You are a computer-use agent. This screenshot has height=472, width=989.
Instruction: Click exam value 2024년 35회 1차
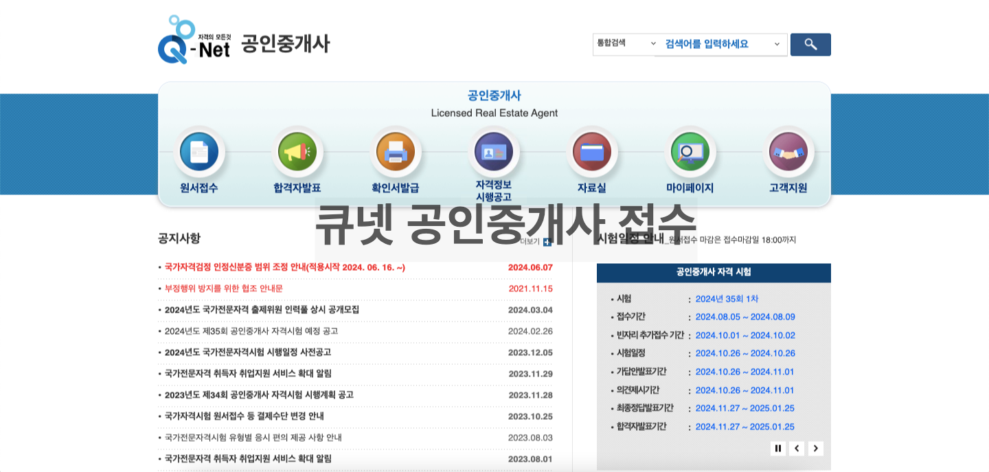click(727, 299)
